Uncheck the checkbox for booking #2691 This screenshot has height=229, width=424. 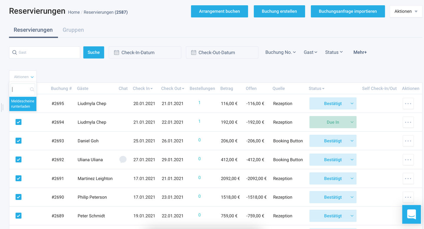click(x=19, y=178)
